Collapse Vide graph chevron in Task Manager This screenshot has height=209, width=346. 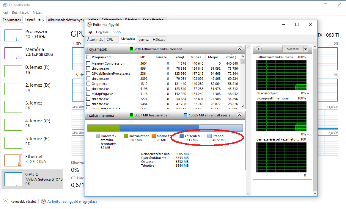[x=74, y=75]
